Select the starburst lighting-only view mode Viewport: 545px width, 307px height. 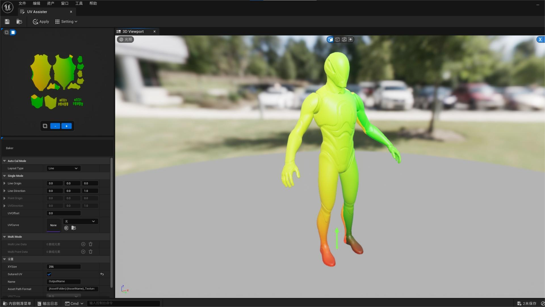[351, 40]
